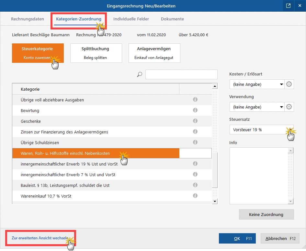Open settings gear beside Kosten-/Erlösart
Screen dimensions: 306x251
click(x=289, y=85)
